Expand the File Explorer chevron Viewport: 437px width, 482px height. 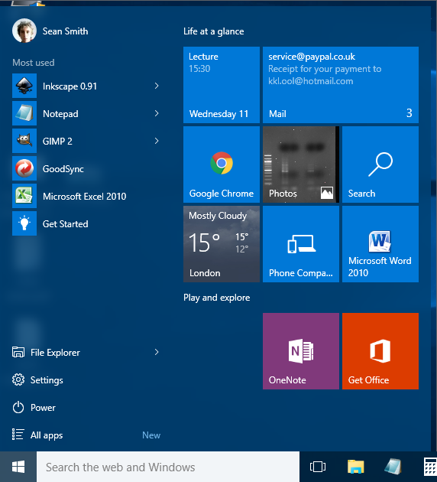tap(157, 352)
